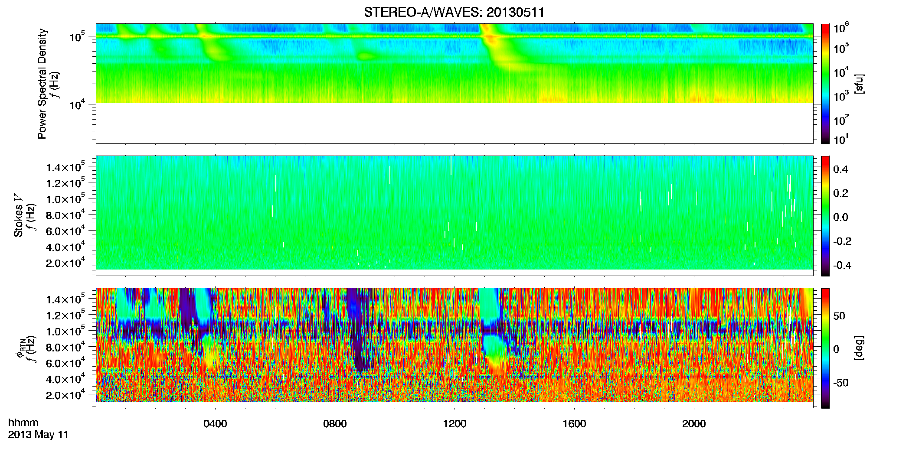Click the 50 label on degree colorbar
Image resolution: width=909 pixels, height=468 pixels.
coord(839,316)
